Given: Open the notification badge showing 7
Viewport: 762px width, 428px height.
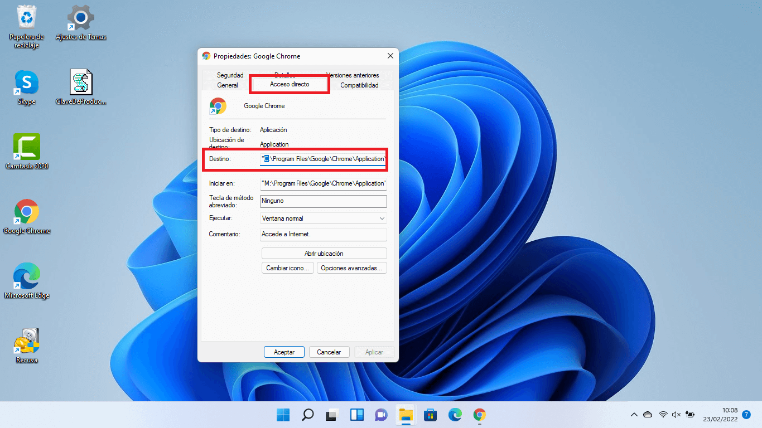Looking at the screenshot, I should point(746,415).
